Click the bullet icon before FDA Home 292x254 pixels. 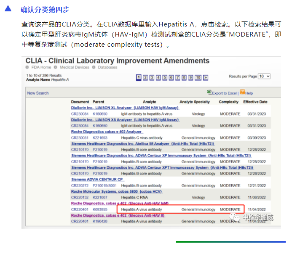[27, 67]
